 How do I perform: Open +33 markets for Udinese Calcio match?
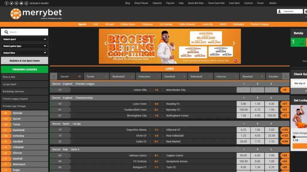click(x=285, y=155)
